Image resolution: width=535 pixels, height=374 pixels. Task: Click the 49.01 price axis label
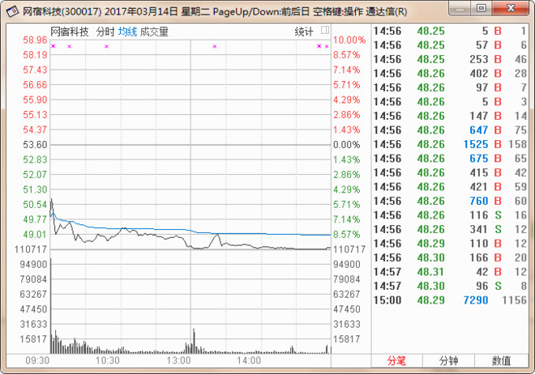click(x=35, y=234)
